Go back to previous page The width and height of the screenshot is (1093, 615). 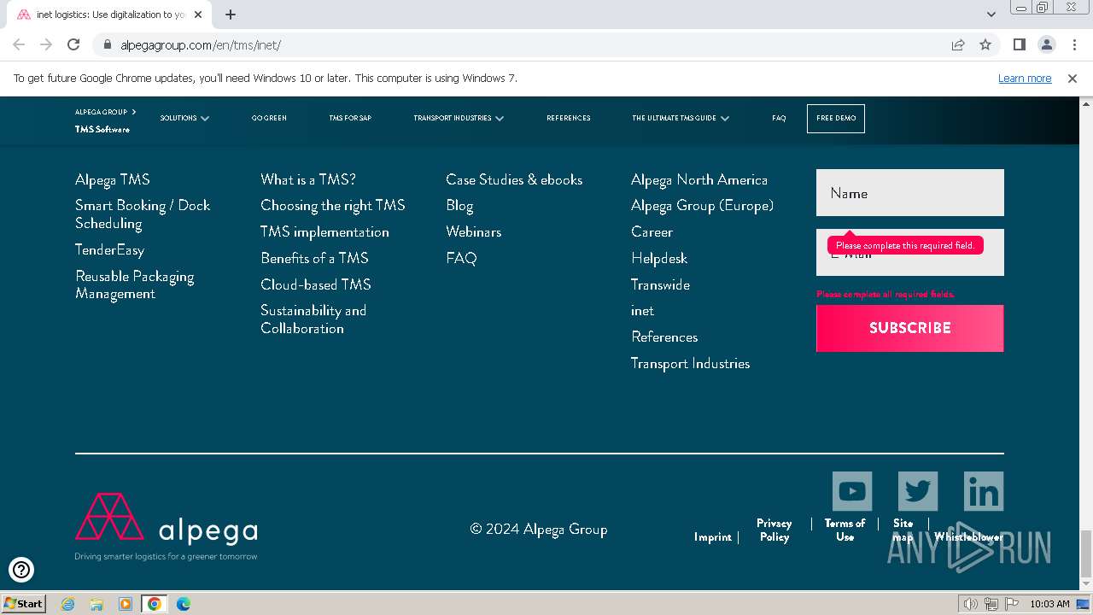[19, 45]
